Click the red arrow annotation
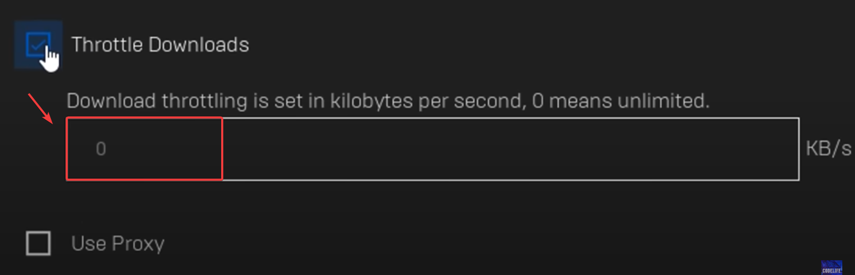The height and width of the screenshot is (275, 855). tap(40, 108)
